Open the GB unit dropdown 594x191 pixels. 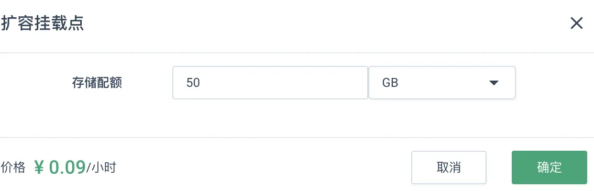click(442, 83)
